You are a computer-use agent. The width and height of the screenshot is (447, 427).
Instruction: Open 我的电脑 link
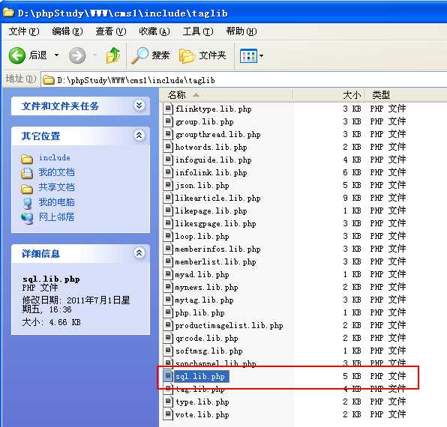[x=56, y=202]
